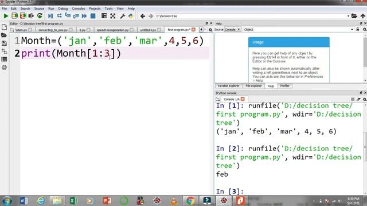The image size is (367, 206).
Task: Click the list icon in left sidebar
Action: [4, 59]
